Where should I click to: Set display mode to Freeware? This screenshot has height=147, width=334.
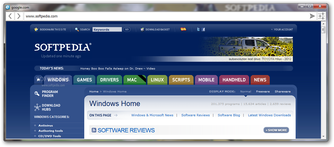pos(263,91)
